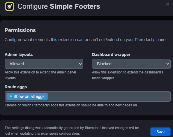Open the Dashboard wrapper Blocked dropdown
This screenshot has height=137, width=173.
coord(131,64)
